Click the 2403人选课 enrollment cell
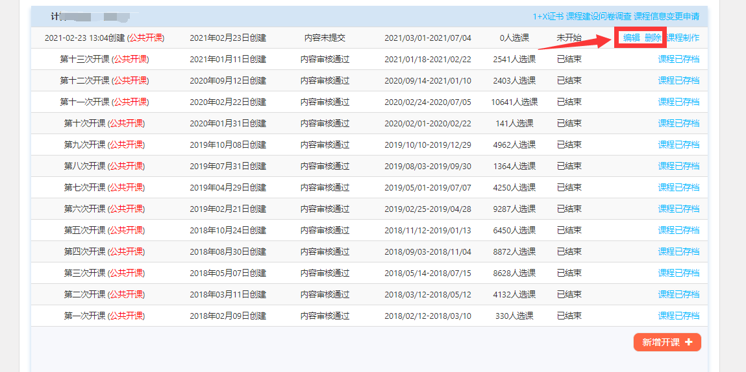Image resolution: width=746 pixels, height=372 pixels. (x=514, y=81)
